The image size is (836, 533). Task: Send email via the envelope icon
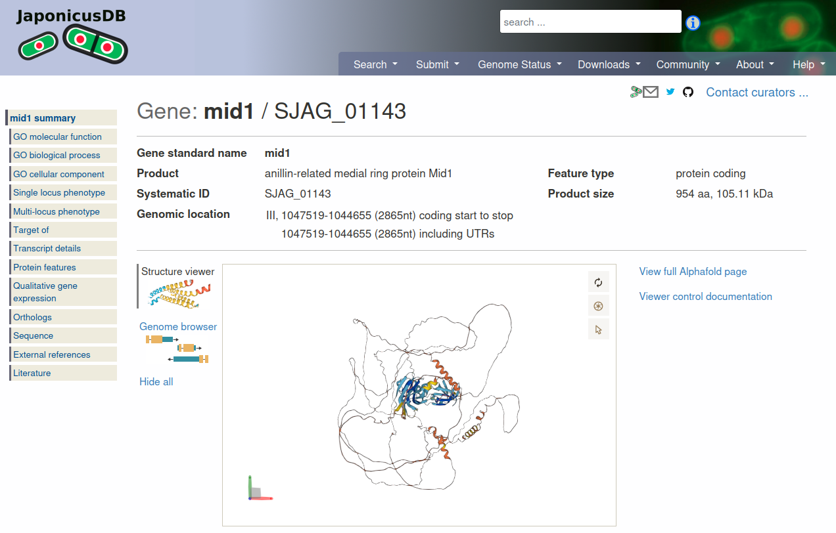(x=651, y=92)
